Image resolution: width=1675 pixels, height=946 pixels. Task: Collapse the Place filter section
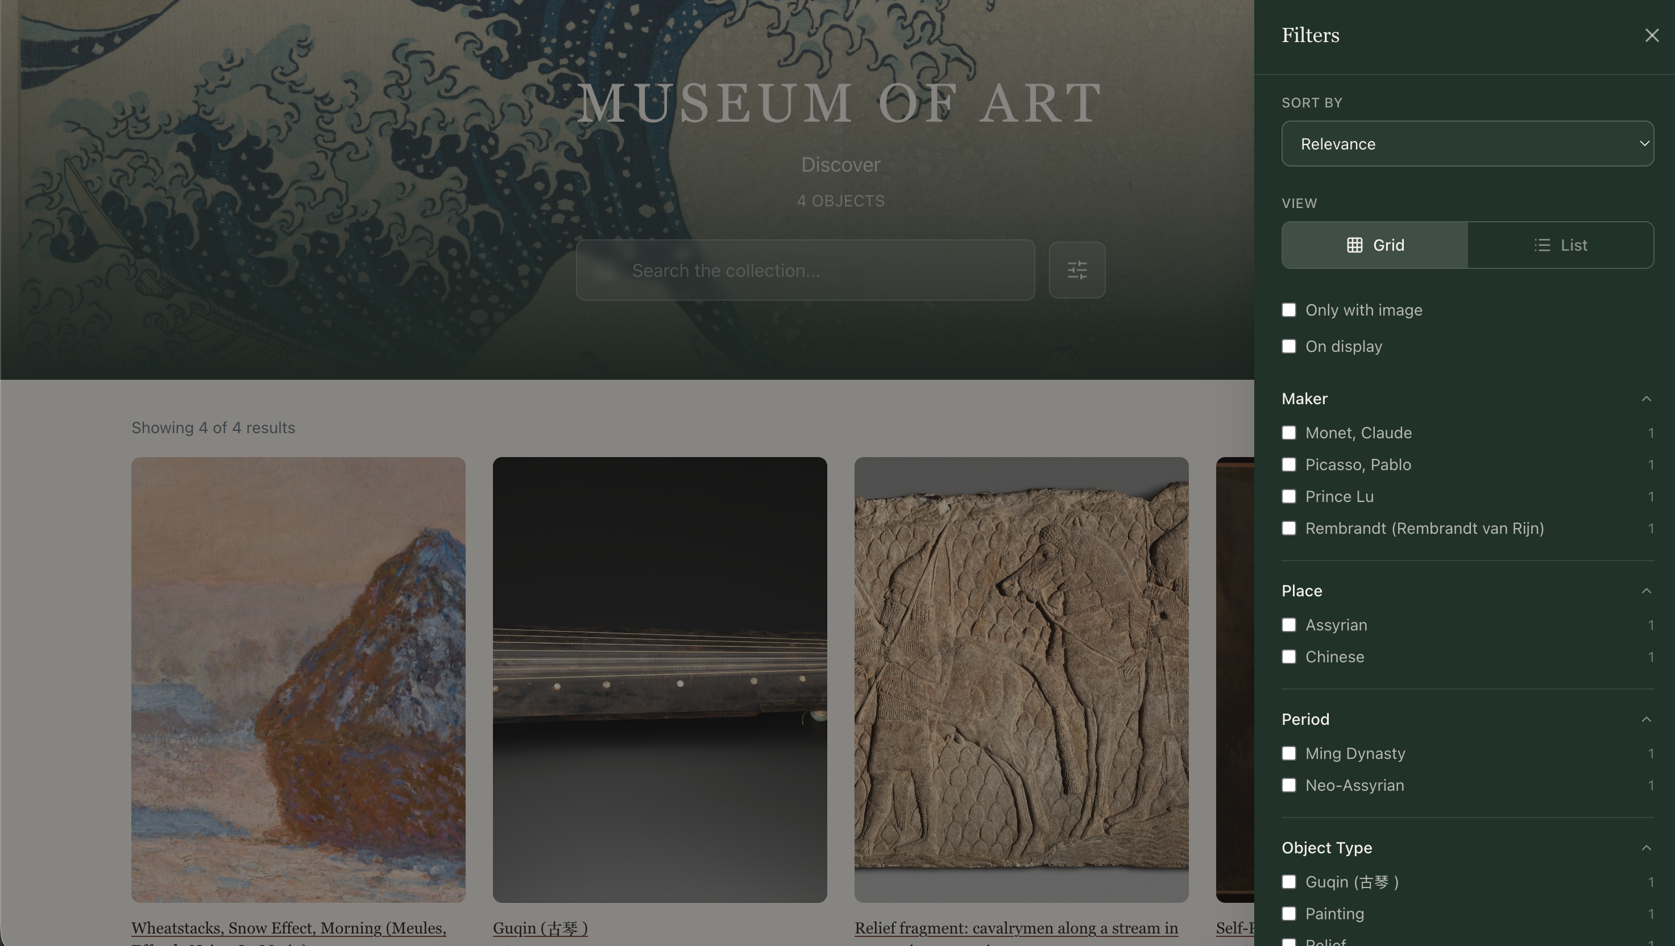(x=1646, y=591)
